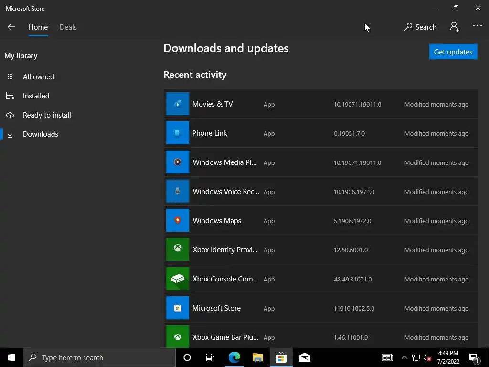This screenshot has width=489, height=367.
Task: Click version 48.49.31001.0 of Xbox Console Companion
Action: [x=353, y=279]
